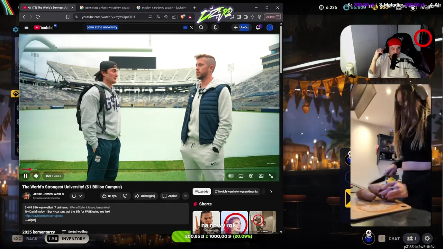Open Jesse James West channel avatar
This screenshot has height=249, width=443.
[26, 196]
